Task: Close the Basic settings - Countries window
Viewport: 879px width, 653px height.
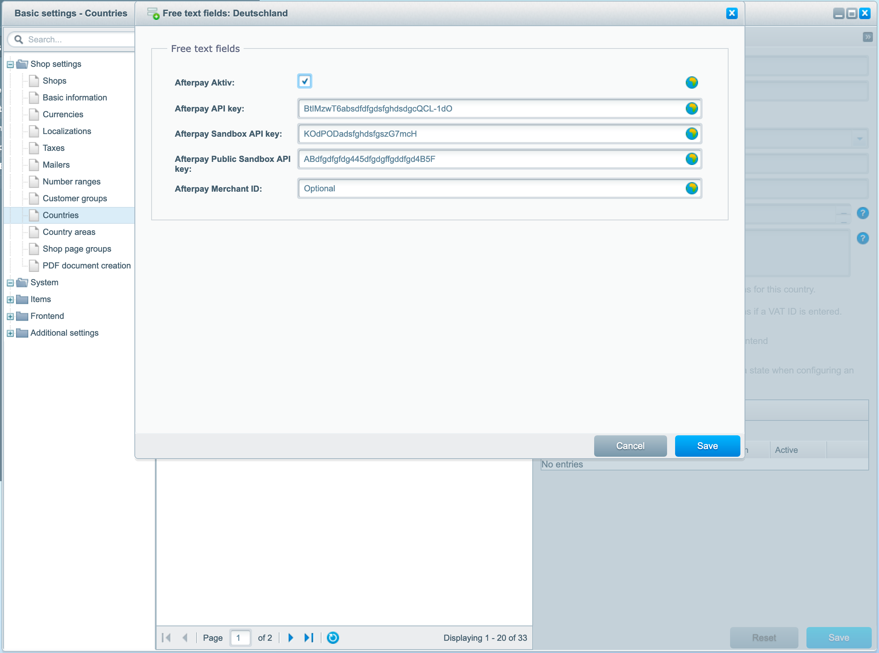Action: (864, 13)
